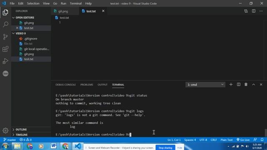Open the Help menu
Viewport: 267px width, 150px height.
click(88, 3)
